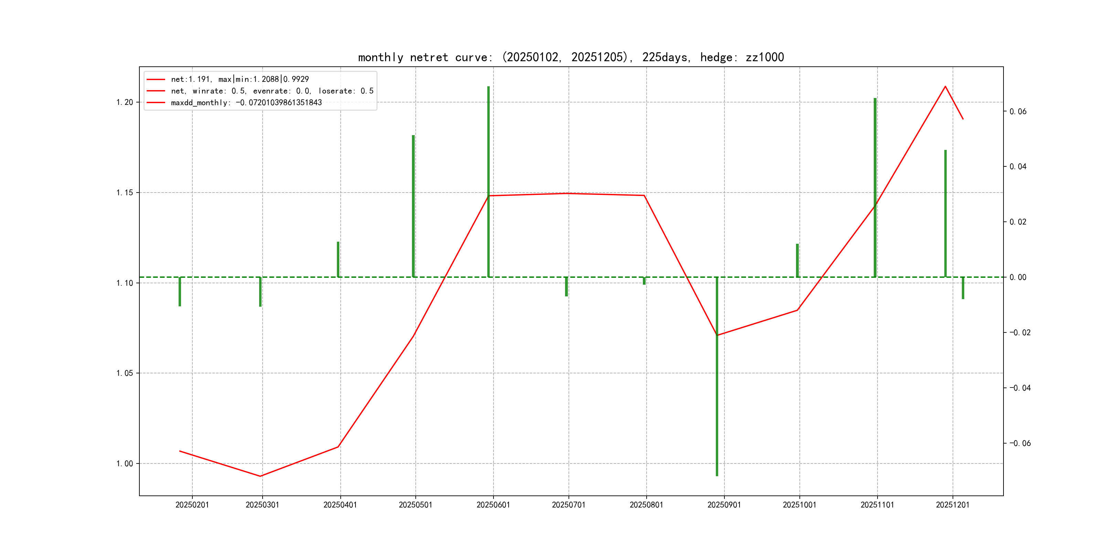
Task: Click the 20250601 x-axis date label
Action: pos(493,505)
